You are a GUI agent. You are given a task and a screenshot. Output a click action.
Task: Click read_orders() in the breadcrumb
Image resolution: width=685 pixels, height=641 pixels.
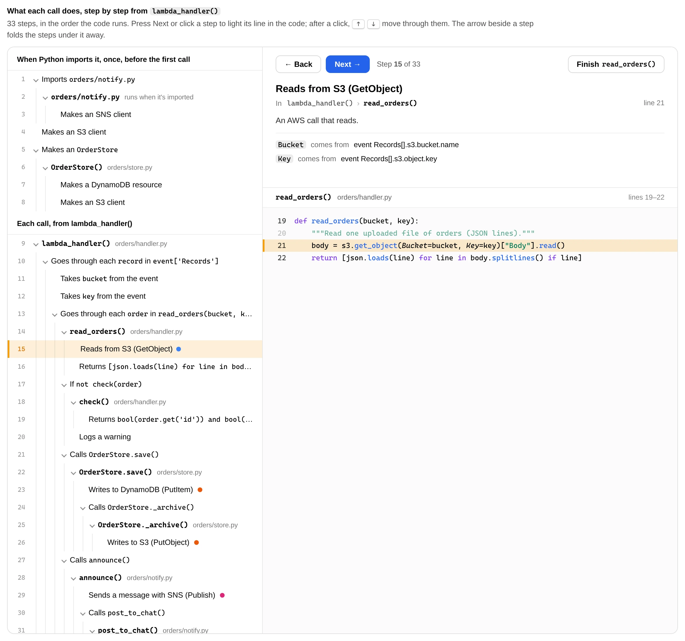coord(390,103)
